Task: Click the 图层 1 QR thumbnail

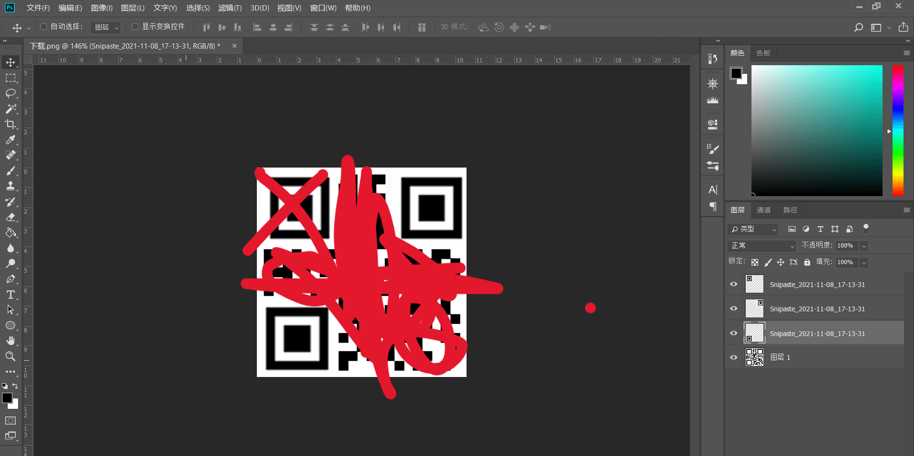Action: click(x=754, y=357)
